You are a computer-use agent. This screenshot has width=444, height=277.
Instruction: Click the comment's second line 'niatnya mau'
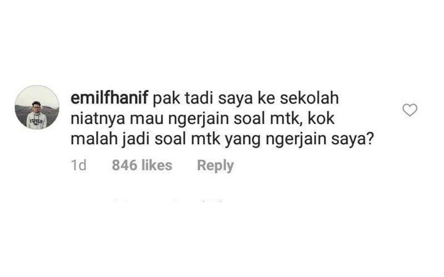pyautogui.click(x=117, y=119)
